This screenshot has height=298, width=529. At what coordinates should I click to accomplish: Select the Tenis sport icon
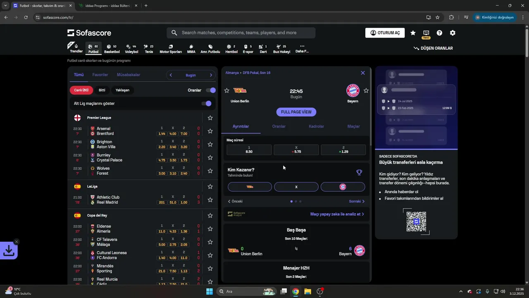(149, 49)
